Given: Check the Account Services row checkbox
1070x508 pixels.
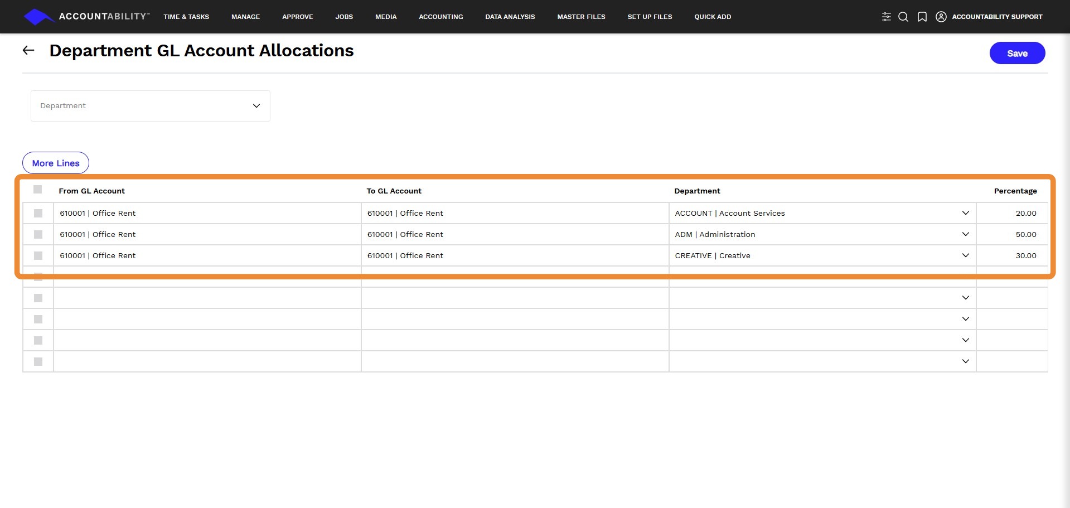Looking at the screenshot, I should tap(38, 213).
